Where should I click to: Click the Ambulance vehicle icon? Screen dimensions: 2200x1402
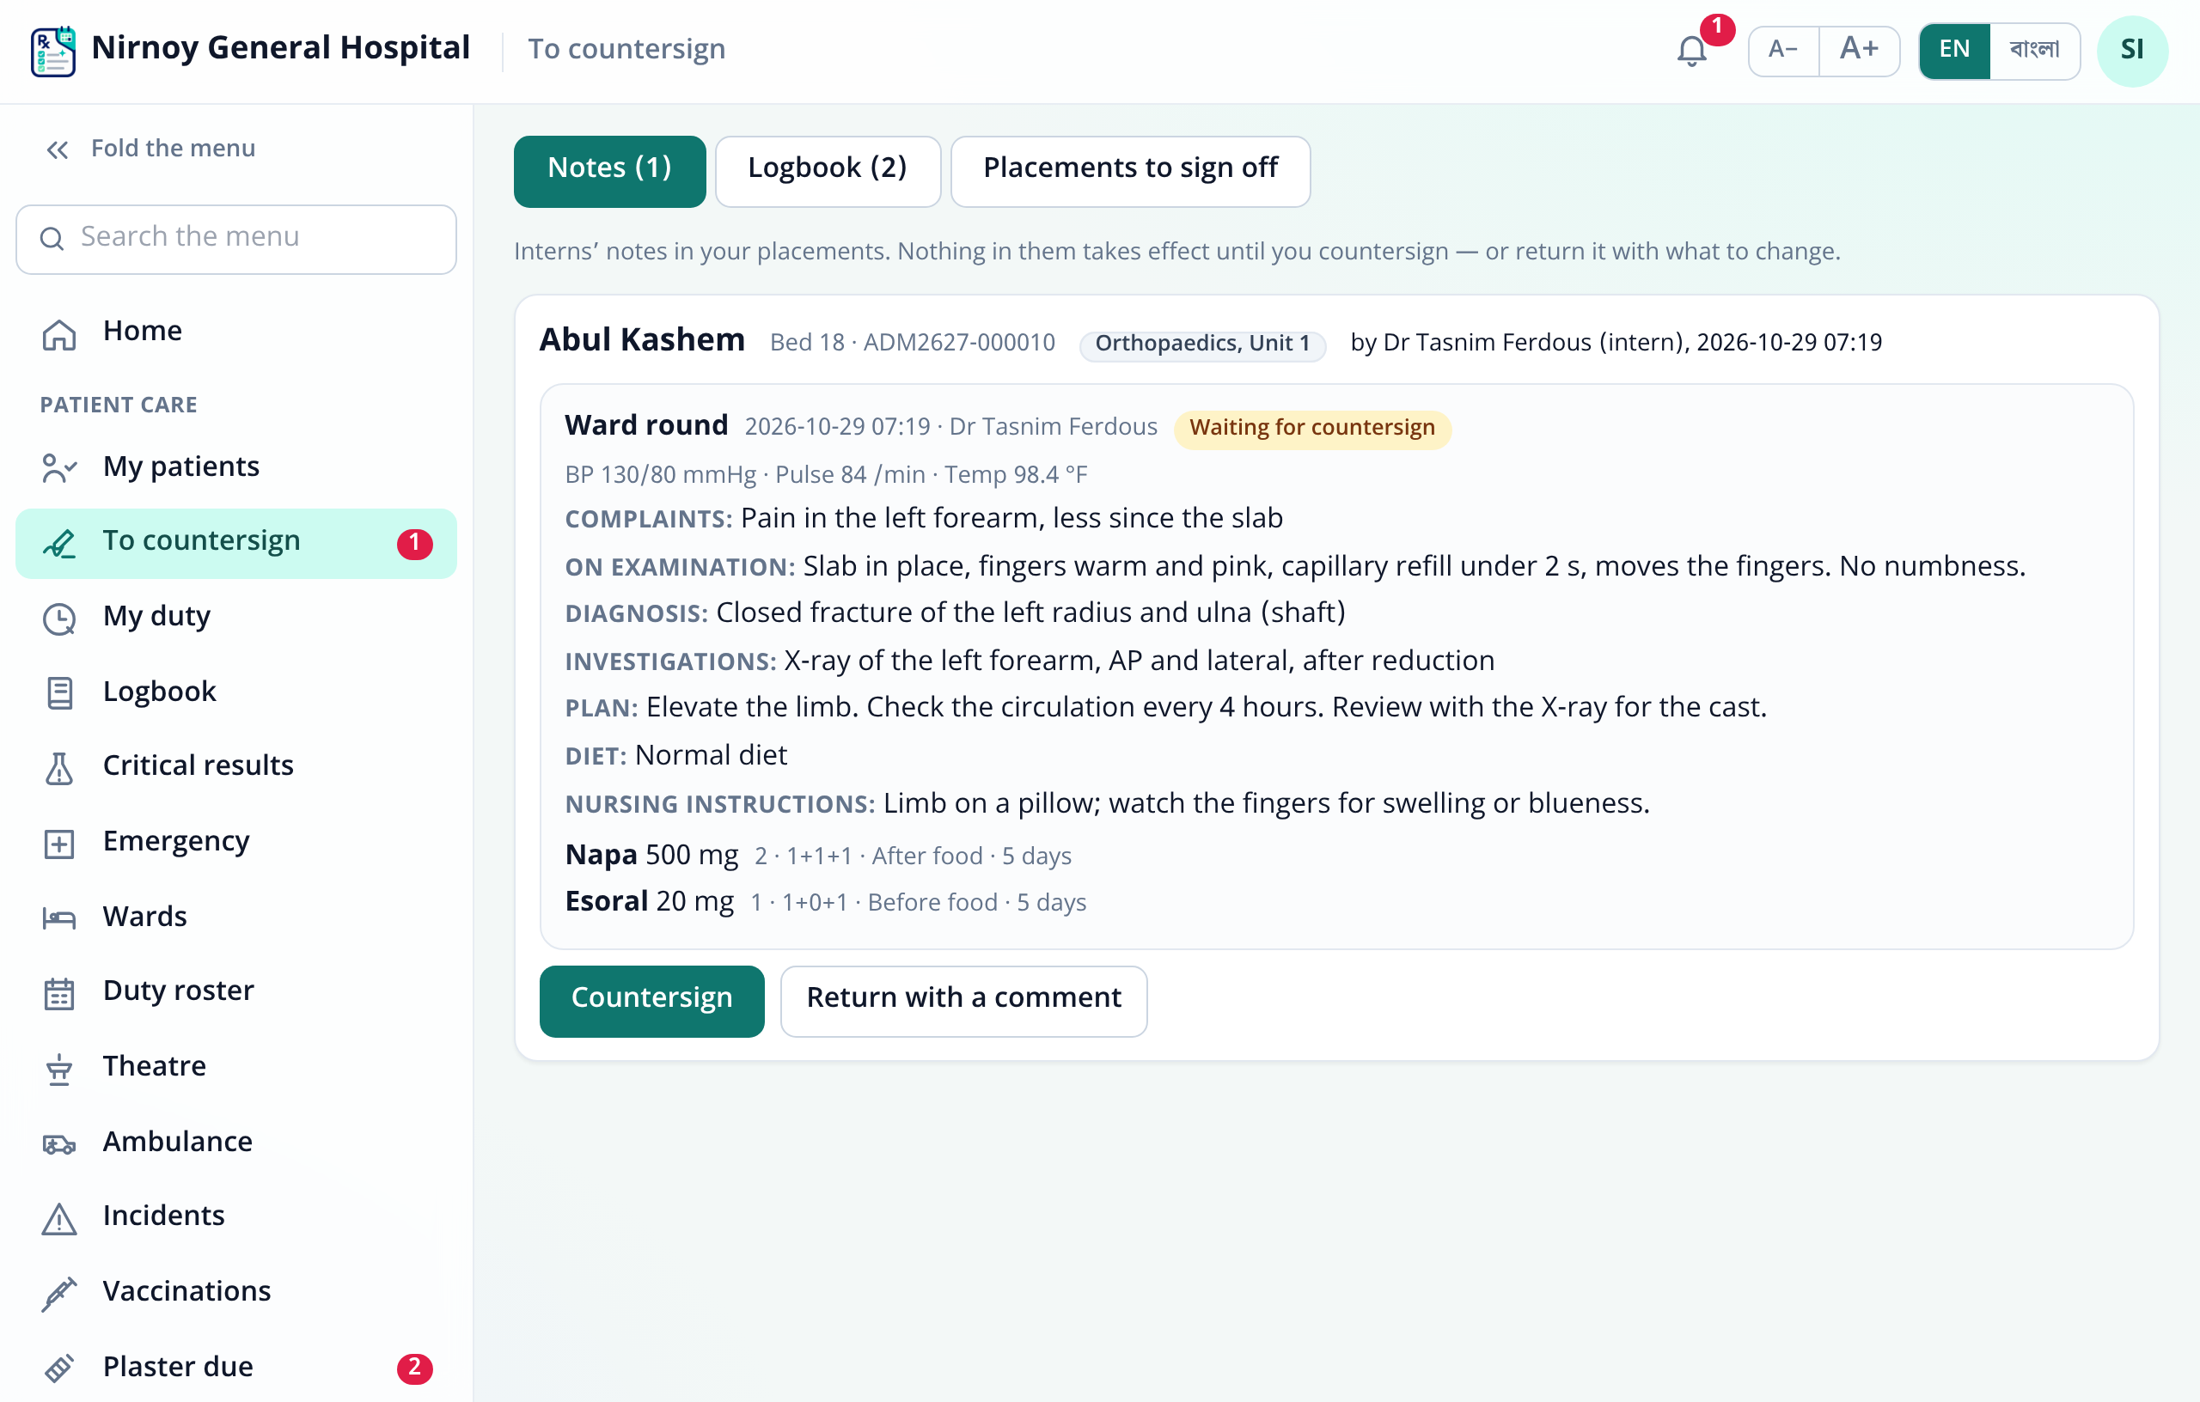pyautogui.click(x=59, y=1143)
